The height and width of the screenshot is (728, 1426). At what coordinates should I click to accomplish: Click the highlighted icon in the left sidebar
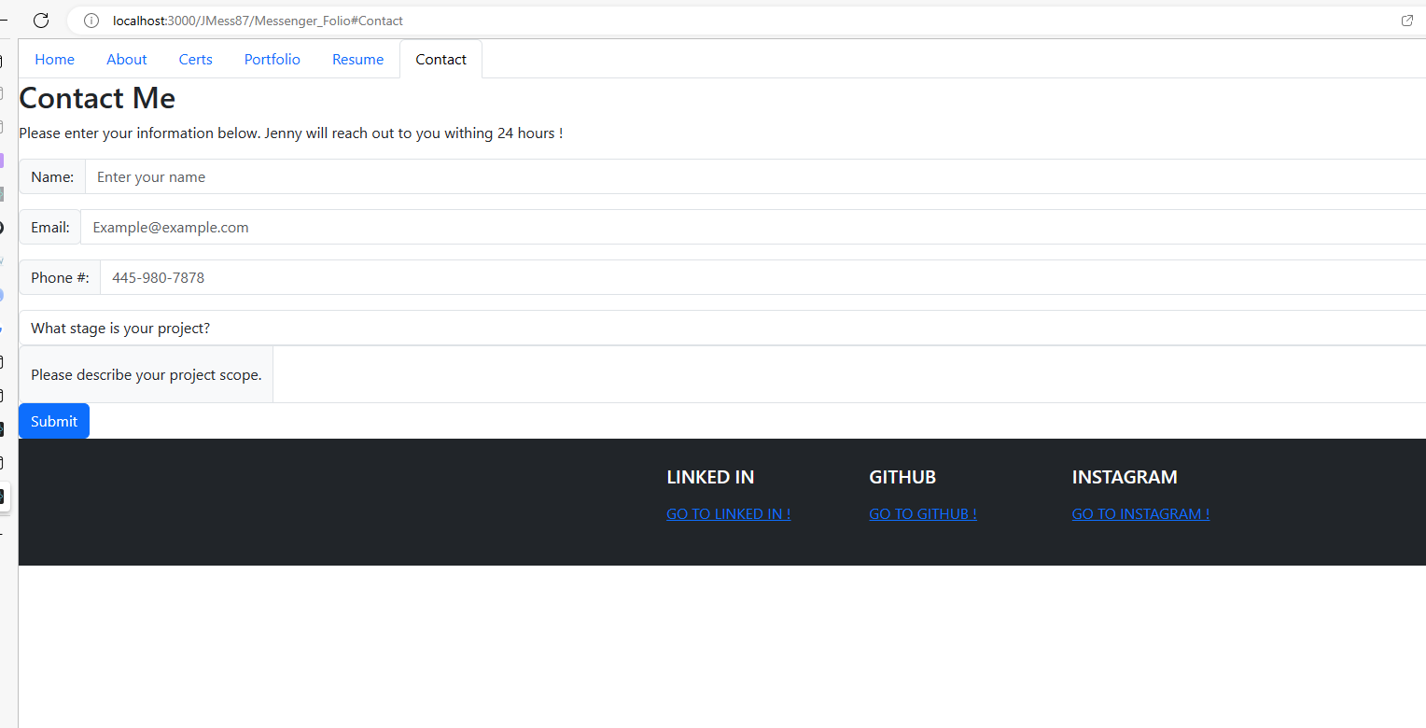[4, 496]
